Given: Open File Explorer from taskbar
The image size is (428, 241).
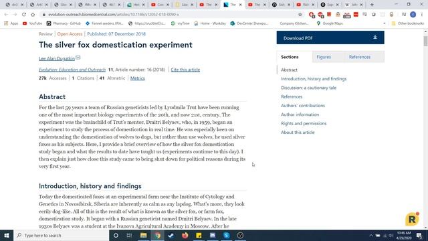Looking at the screenshot, I should click(143, 235).
